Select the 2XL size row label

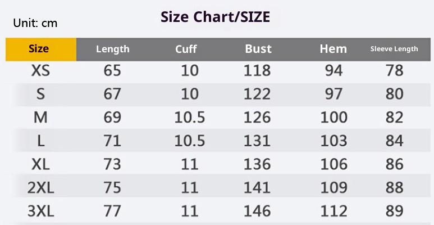click(40, 188)
